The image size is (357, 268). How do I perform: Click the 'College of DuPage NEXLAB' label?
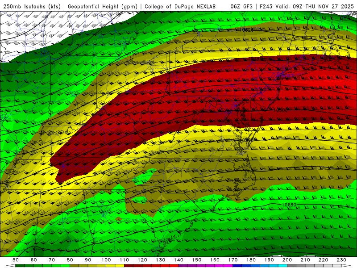tap(180, 6)
